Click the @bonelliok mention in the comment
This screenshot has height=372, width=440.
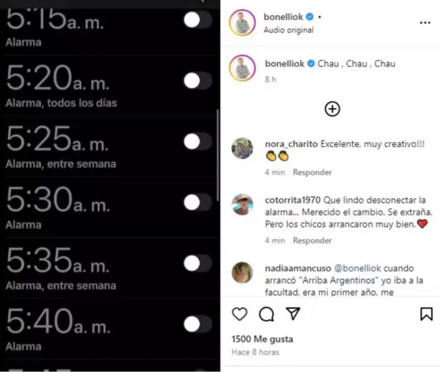point(357,268)
